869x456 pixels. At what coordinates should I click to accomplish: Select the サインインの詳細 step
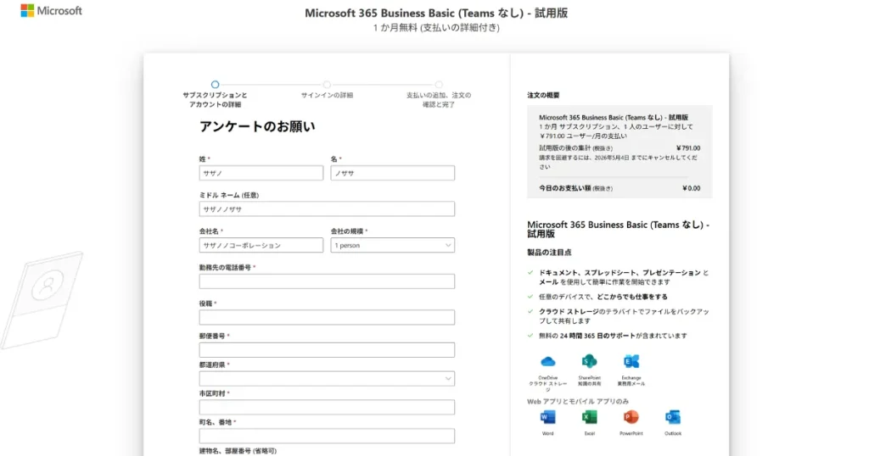[x=327, y=85]
